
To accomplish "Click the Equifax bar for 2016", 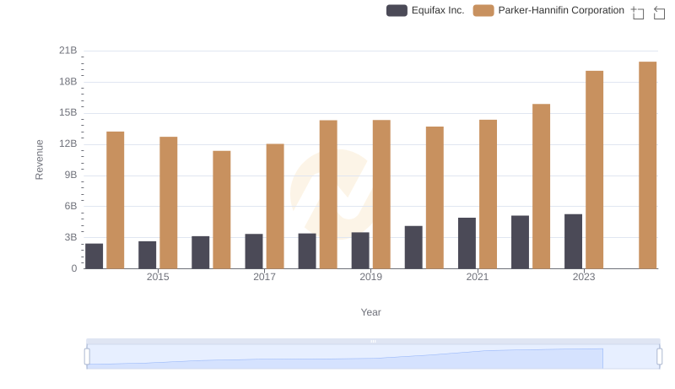I will (201, 252).
